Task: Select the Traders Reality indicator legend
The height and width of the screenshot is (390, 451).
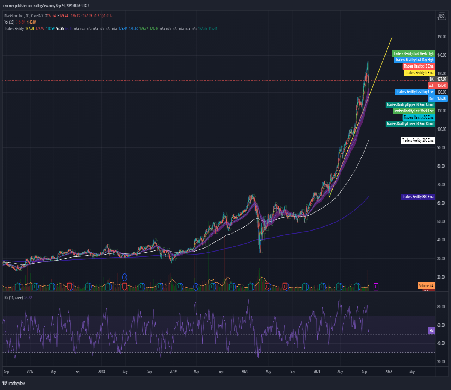Action: pos(14,29)
